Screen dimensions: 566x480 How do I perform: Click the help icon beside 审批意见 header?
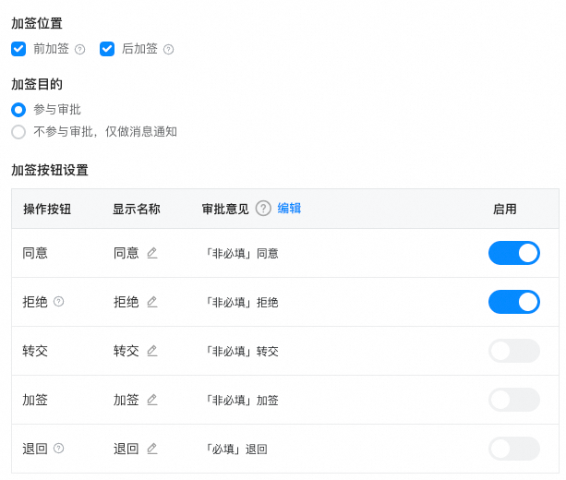point(263,209)
